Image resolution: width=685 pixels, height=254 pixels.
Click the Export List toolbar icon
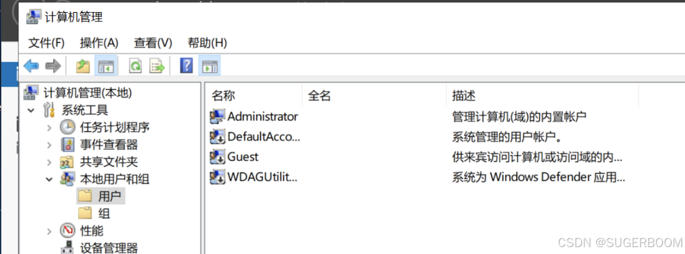pos(157,66)
